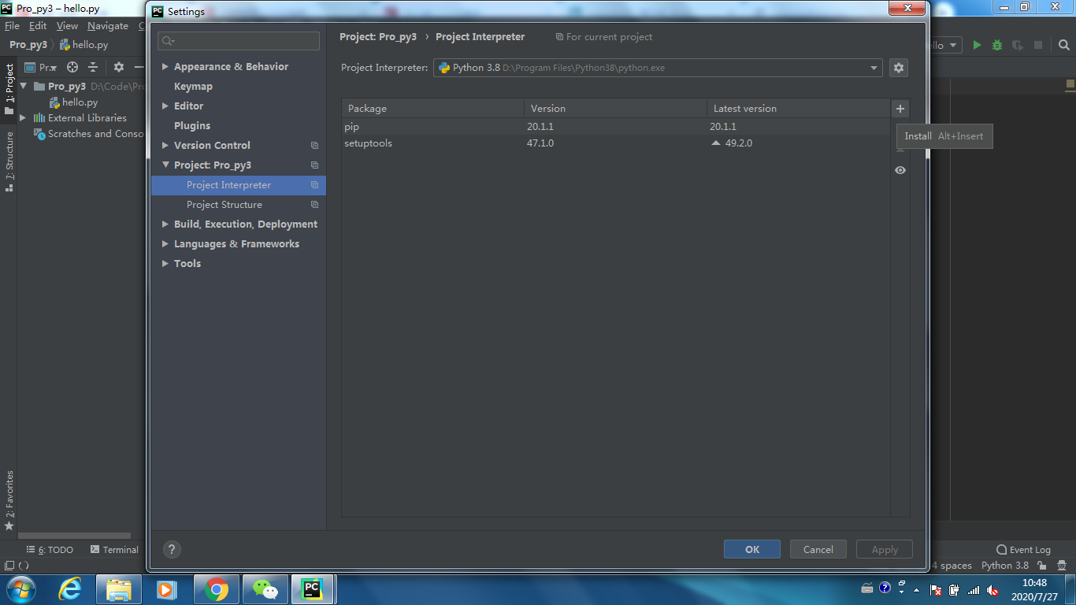
Task: Open media player icon in taskbar
Action: pos(167,589)
